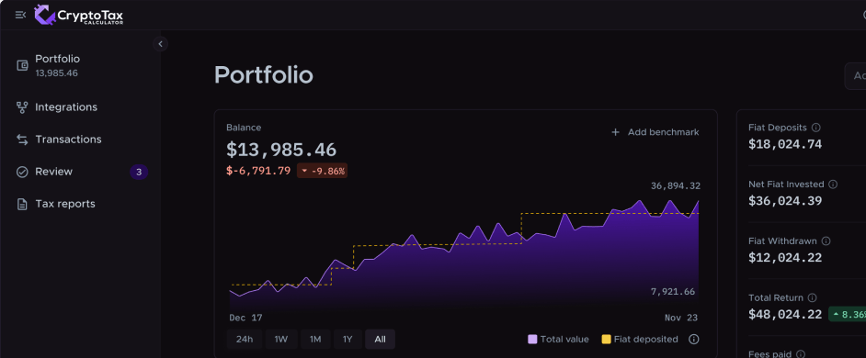
Task: Click the Review badge showing 3
Action: pyautogui.click(x=139, y=172)
